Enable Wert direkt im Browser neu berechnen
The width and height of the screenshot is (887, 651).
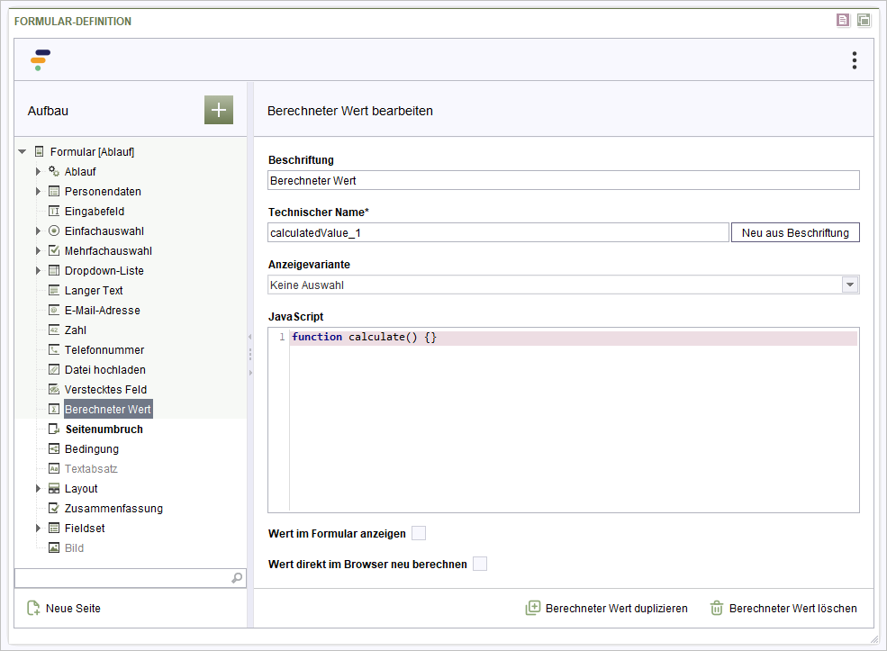click(x=480, y=564)
